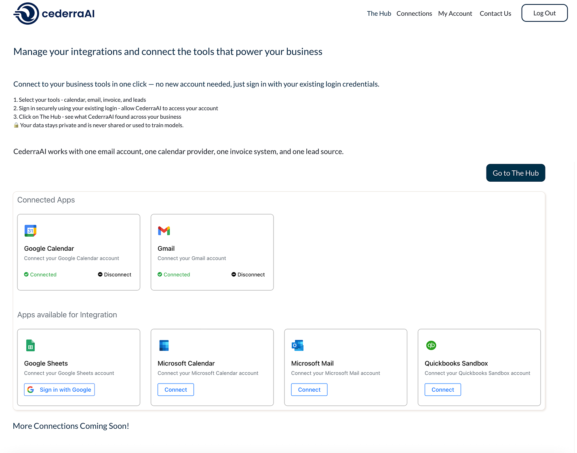Click the green check icon under Gmail
This screenshot has height=453, width=577.
point(160,275)
